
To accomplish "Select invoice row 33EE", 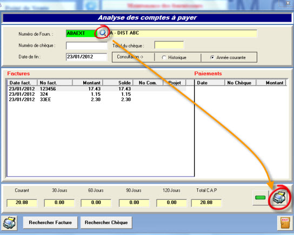I will [97, 100].
